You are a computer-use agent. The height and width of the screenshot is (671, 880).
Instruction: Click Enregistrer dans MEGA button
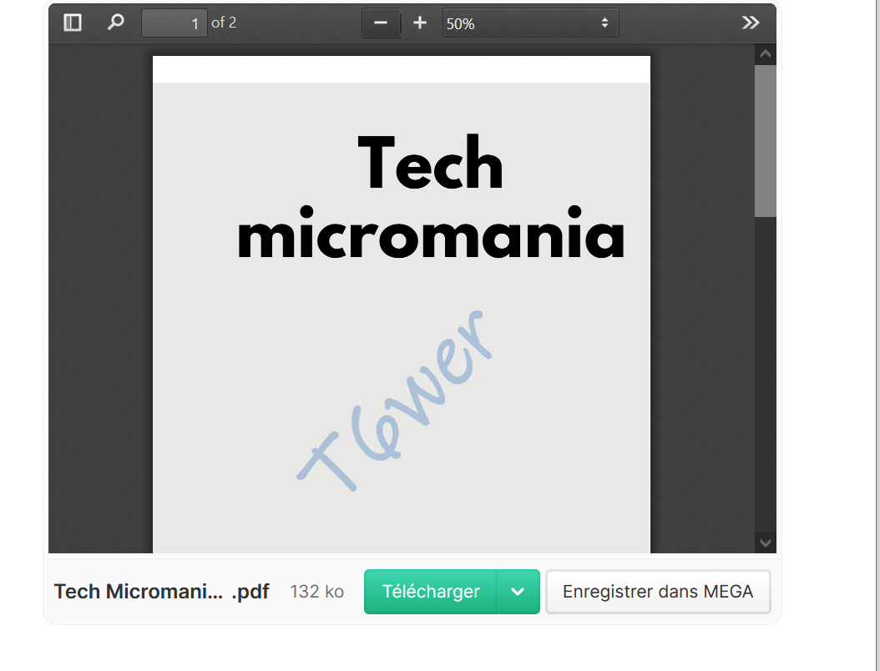coord(658,592)
